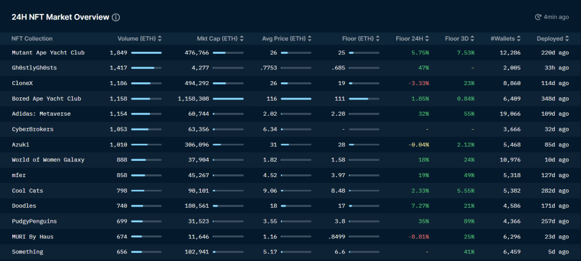Open the Gh0stlyGh0sts collection

coord(34,68)
